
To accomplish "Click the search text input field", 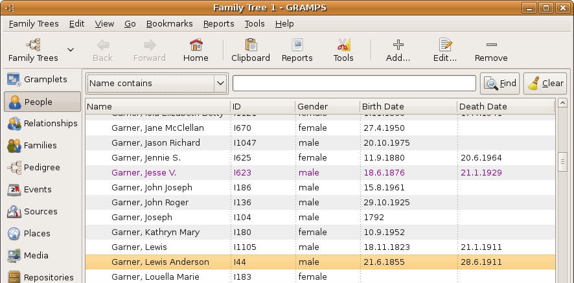I will pyautogui.click(x=354, y=84).
